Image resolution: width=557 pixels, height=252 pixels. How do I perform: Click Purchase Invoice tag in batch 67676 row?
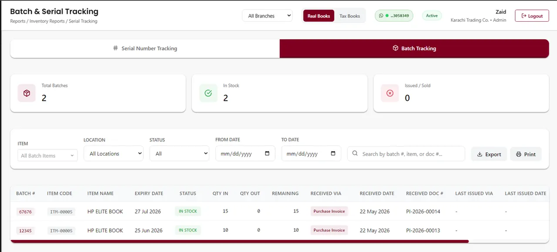click(329, 211)
